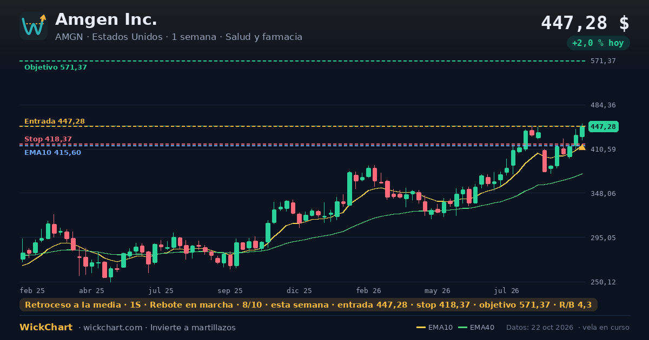Click the 'feb 26' date label

pos(369,290)
